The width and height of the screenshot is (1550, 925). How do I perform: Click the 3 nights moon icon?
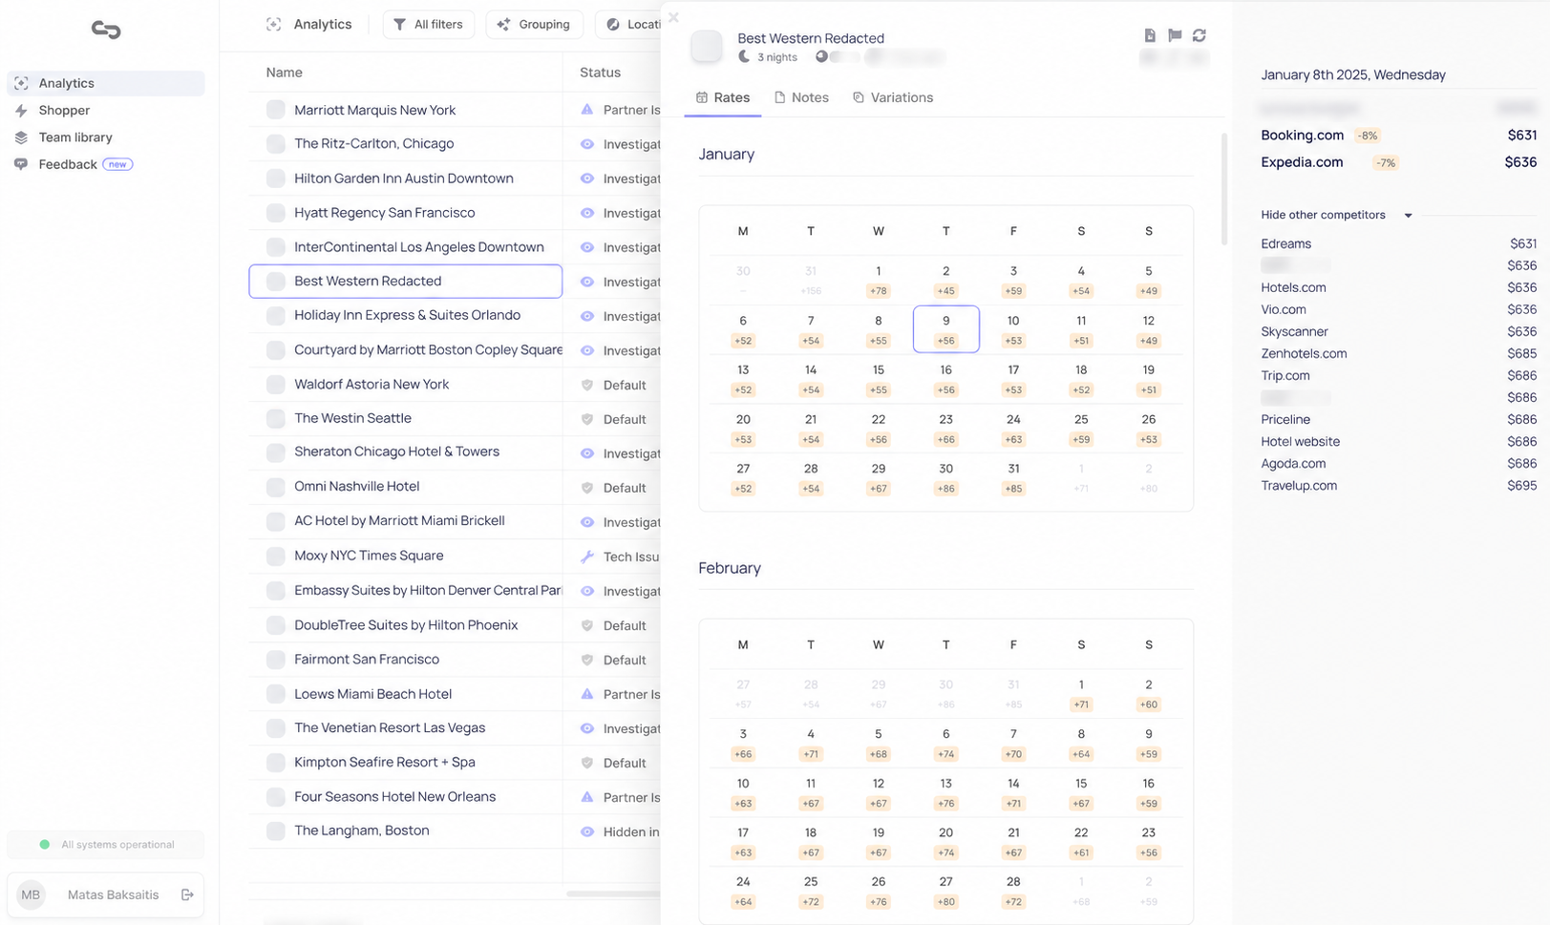(x=744, y=57)
